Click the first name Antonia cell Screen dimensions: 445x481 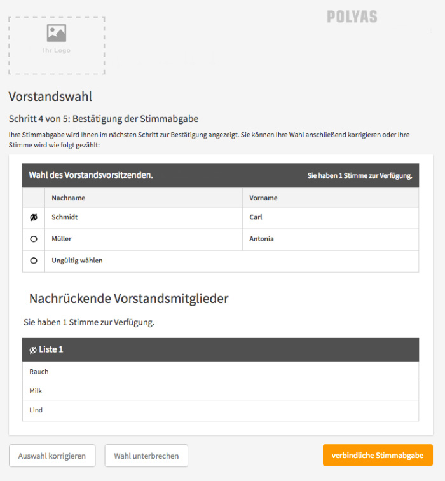pyautogui.click(x=331, y=240)
